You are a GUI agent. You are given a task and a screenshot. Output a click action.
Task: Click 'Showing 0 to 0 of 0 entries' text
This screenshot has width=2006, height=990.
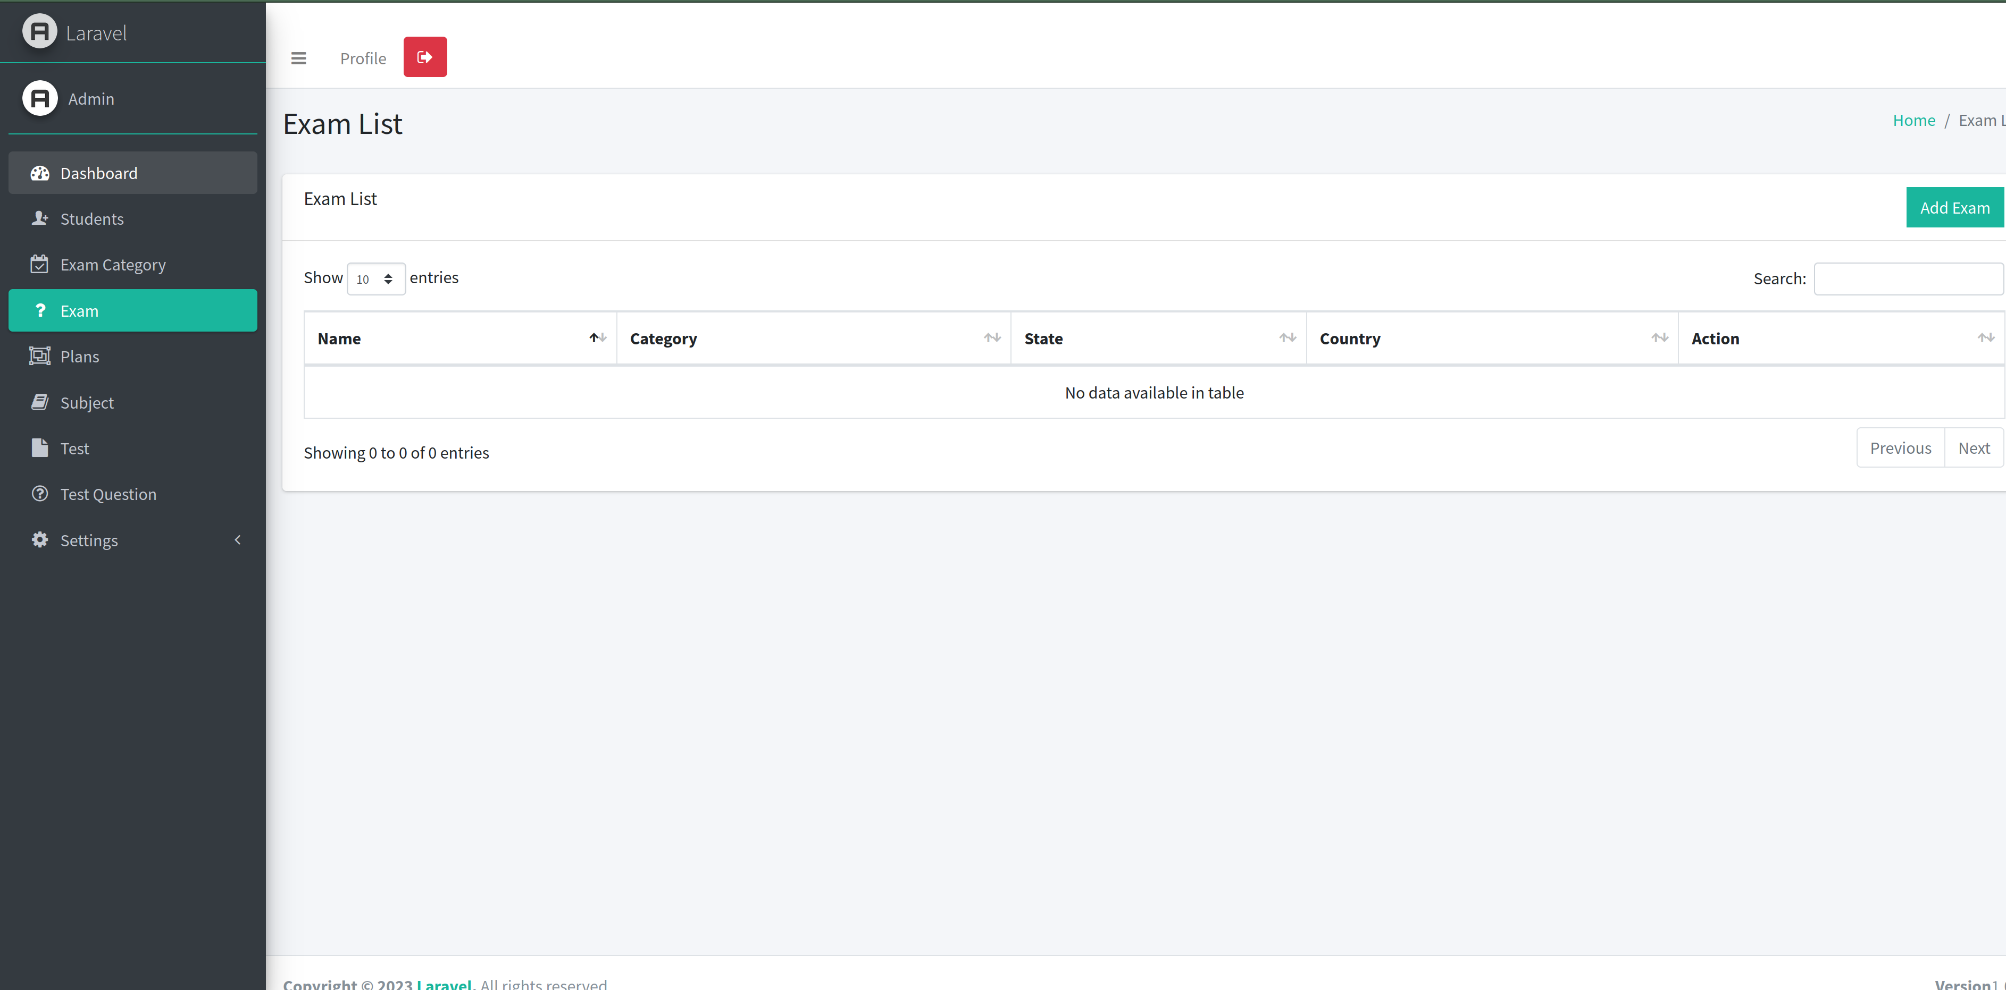[x=396, y=453]
